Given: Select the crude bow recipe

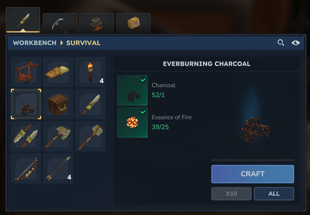Looking at the screenshot, I should tap(26, 168).
